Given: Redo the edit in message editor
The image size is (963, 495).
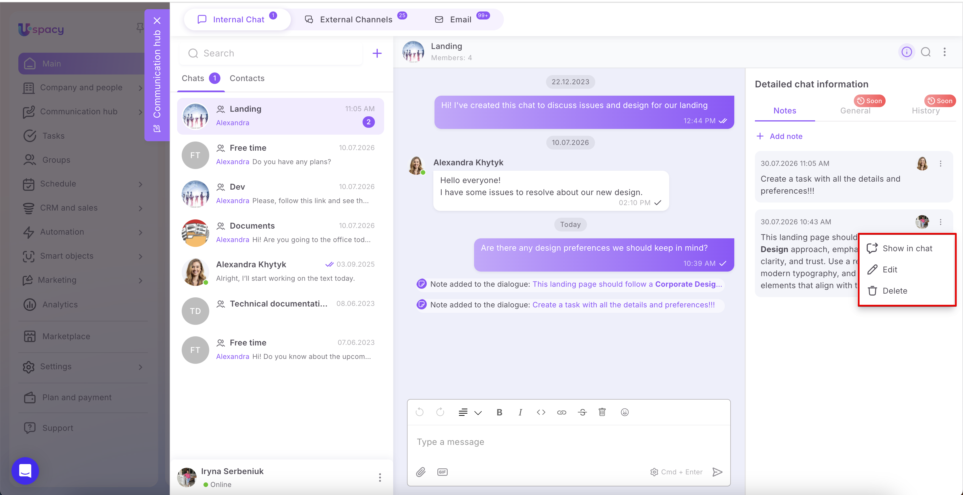Looking at the screenshot, I should click(x=440, y=412).
